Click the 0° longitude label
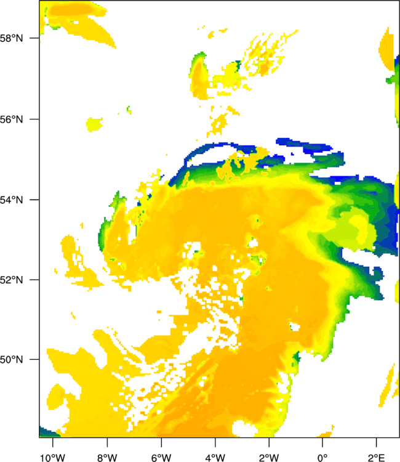 point(322,456)
